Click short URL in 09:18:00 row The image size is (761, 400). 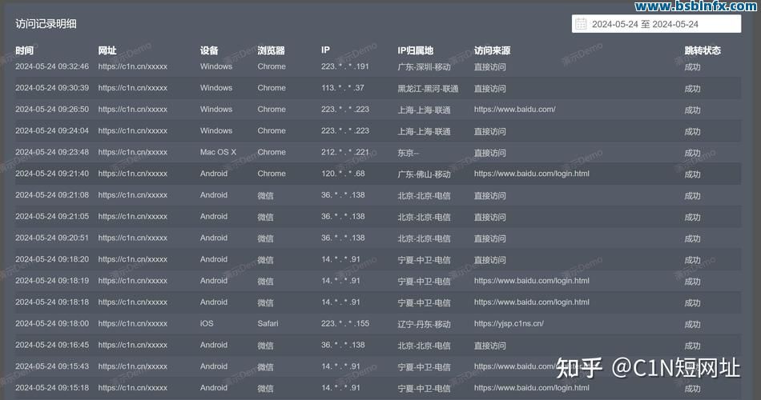pos(132,323)
